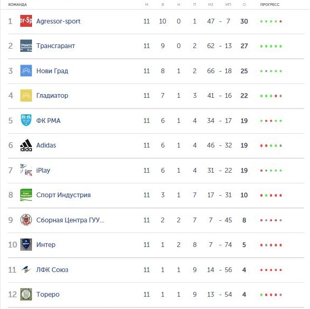Click the Трансгарант team logo
Image resolution: width=310 pixels, height=309 pixels.
point(26,46)
